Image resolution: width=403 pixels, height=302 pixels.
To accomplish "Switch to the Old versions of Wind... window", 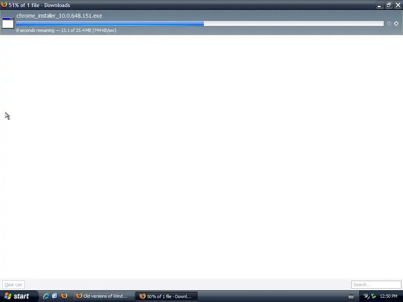I will point(103,296).
